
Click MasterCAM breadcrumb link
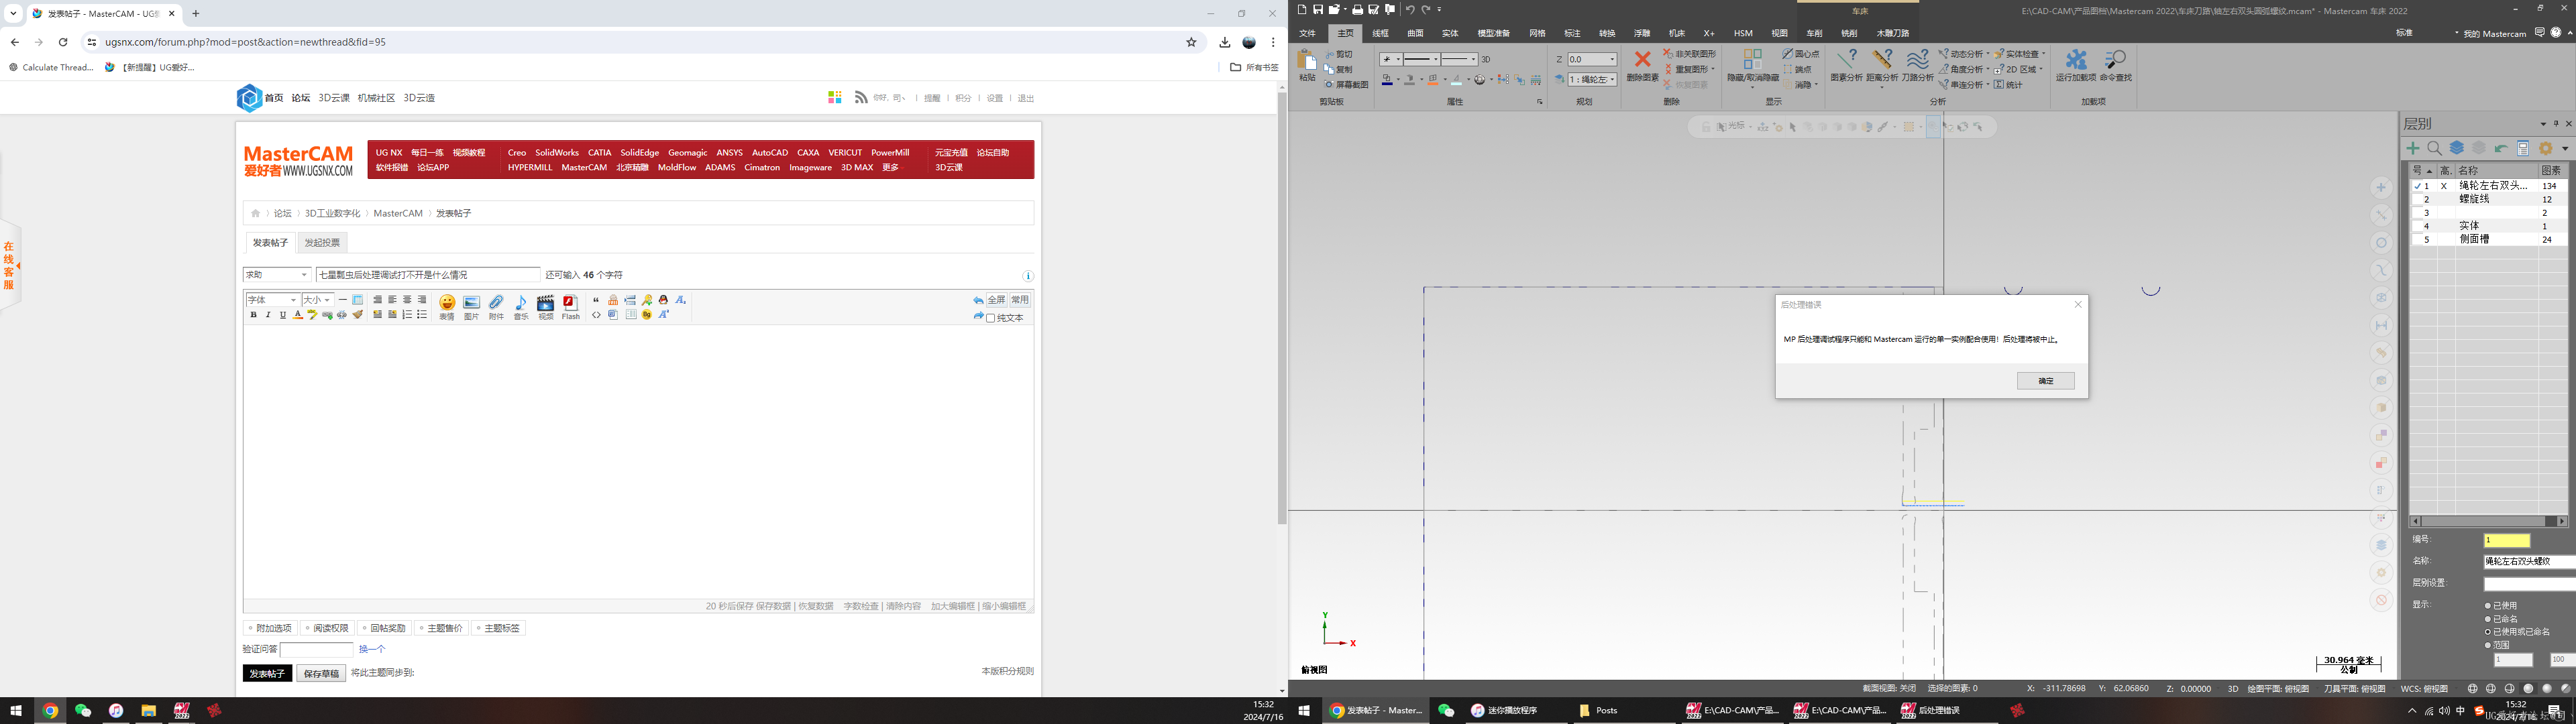(398, 213)
